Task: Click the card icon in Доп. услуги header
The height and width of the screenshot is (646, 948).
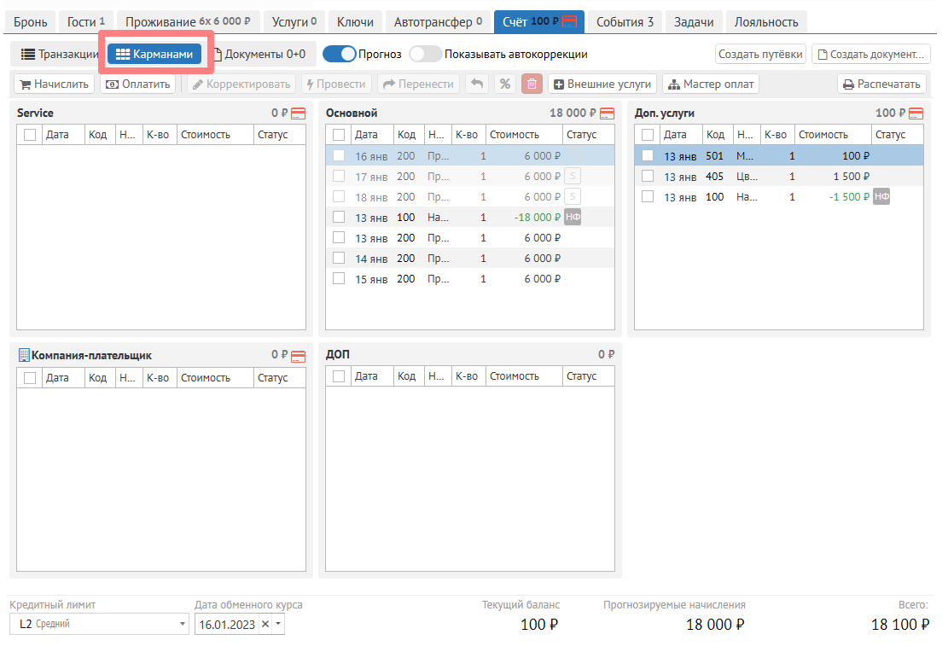Action: point(916,113)
